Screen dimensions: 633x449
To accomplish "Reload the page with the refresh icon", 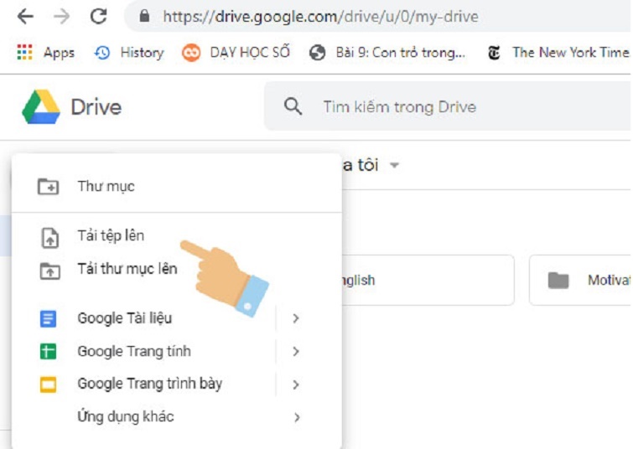I will click(98, 17).
